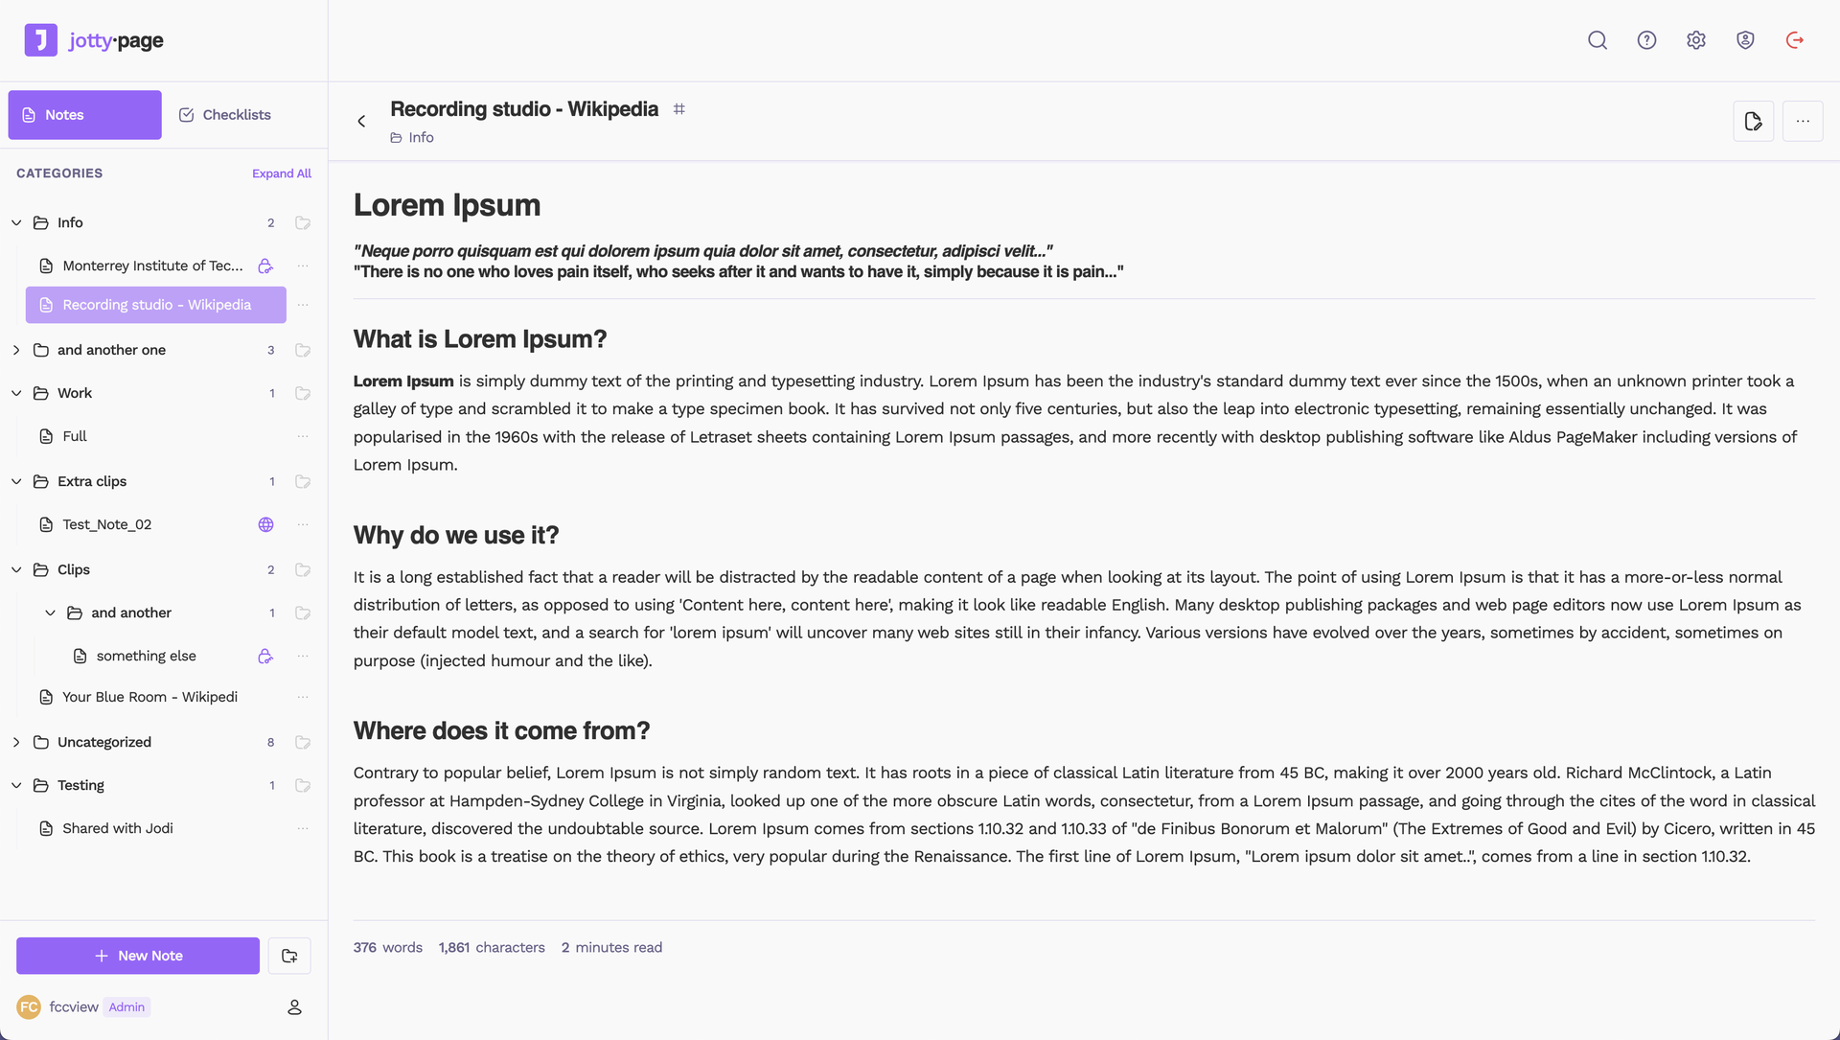The height and width of the screenshot is (1040, 1840).
Task: Click the new category folder icon
Action: coord(289,956)
